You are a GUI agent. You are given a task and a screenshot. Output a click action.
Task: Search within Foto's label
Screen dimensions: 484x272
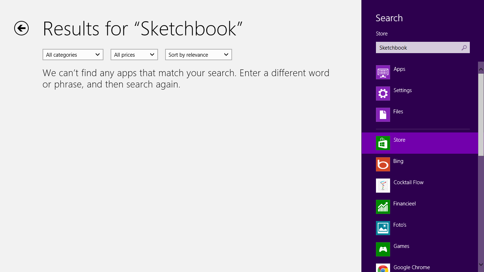coord(400,225)
